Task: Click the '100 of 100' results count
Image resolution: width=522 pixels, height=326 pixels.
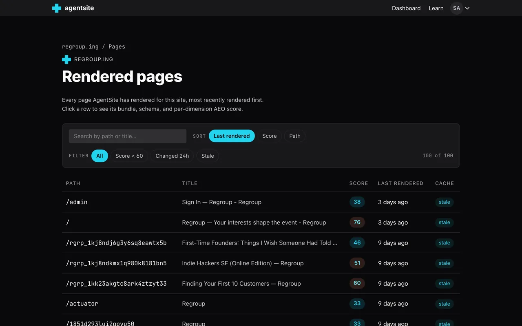Action: (x=438, y=156)
